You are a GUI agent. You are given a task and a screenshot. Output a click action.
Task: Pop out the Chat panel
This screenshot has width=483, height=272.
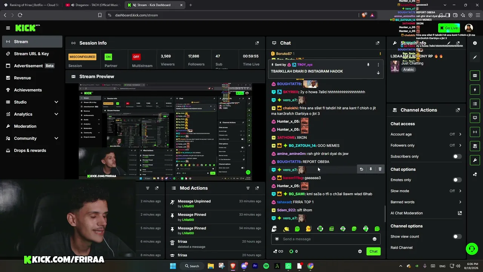coord(377,43)
